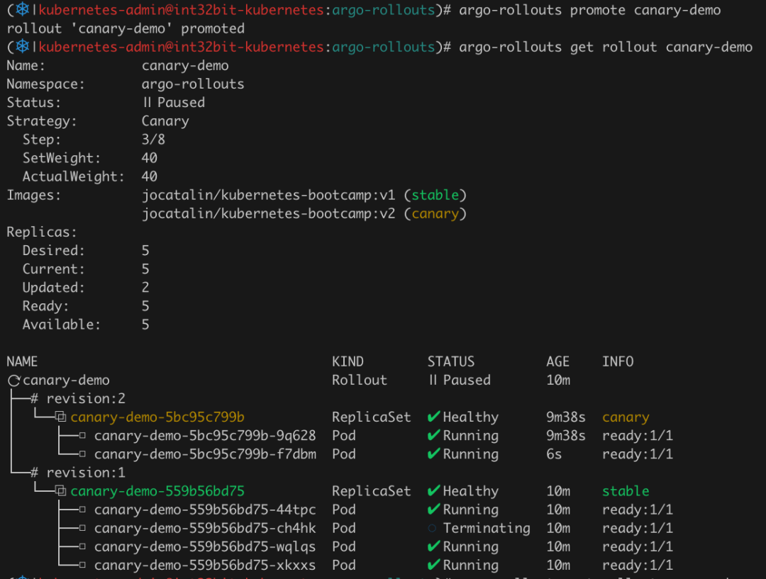The image size is (766, 579).
Task: Click the green stable label after bootcamp:v1
Action: (x=435, y=195)
